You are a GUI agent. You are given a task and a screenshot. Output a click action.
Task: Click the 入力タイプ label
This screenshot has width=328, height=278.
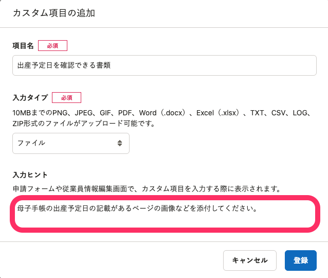click(x=30, y=98)
